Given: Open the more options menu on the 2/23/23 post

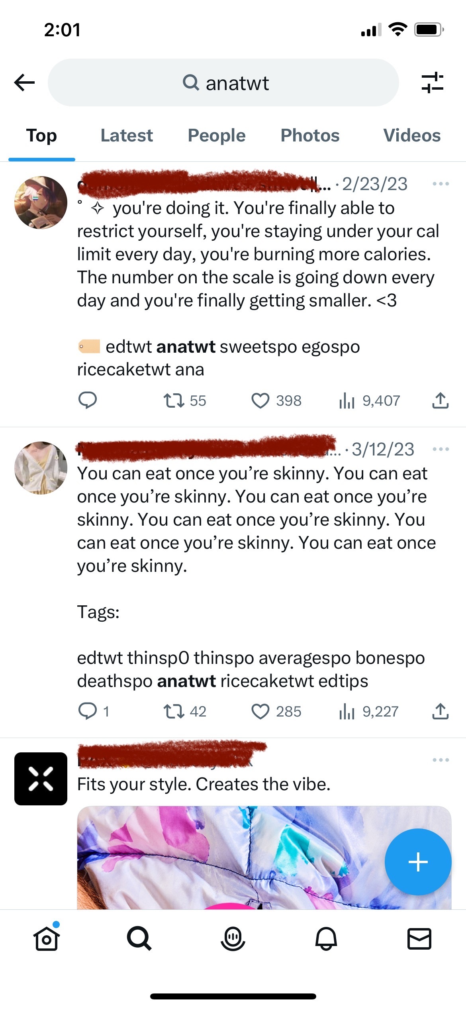Looking at the screenshot, I should (441, 184).
